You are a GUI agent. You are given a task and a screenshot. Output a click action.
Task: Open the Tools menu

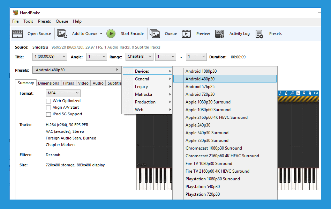point(28,21)
